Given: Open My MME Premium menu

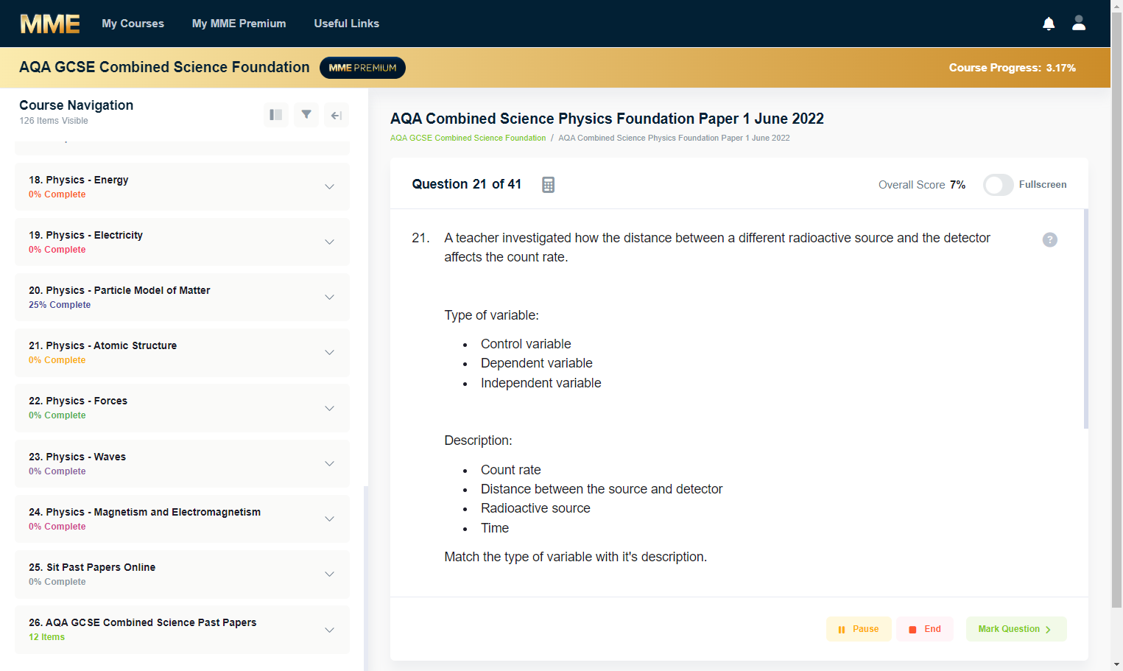Looking at the screenshot, I should point(239,24).
